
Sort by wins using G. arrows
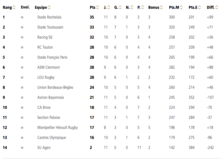tap(120, 7)
